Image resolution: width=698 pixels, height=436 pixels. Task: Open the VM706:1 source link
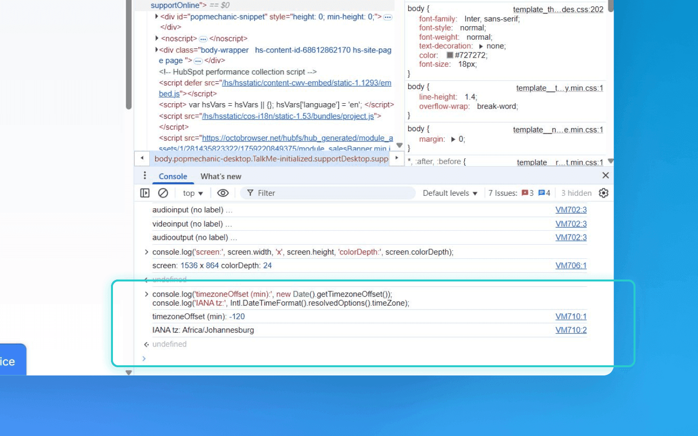click(x=571, y=265)
